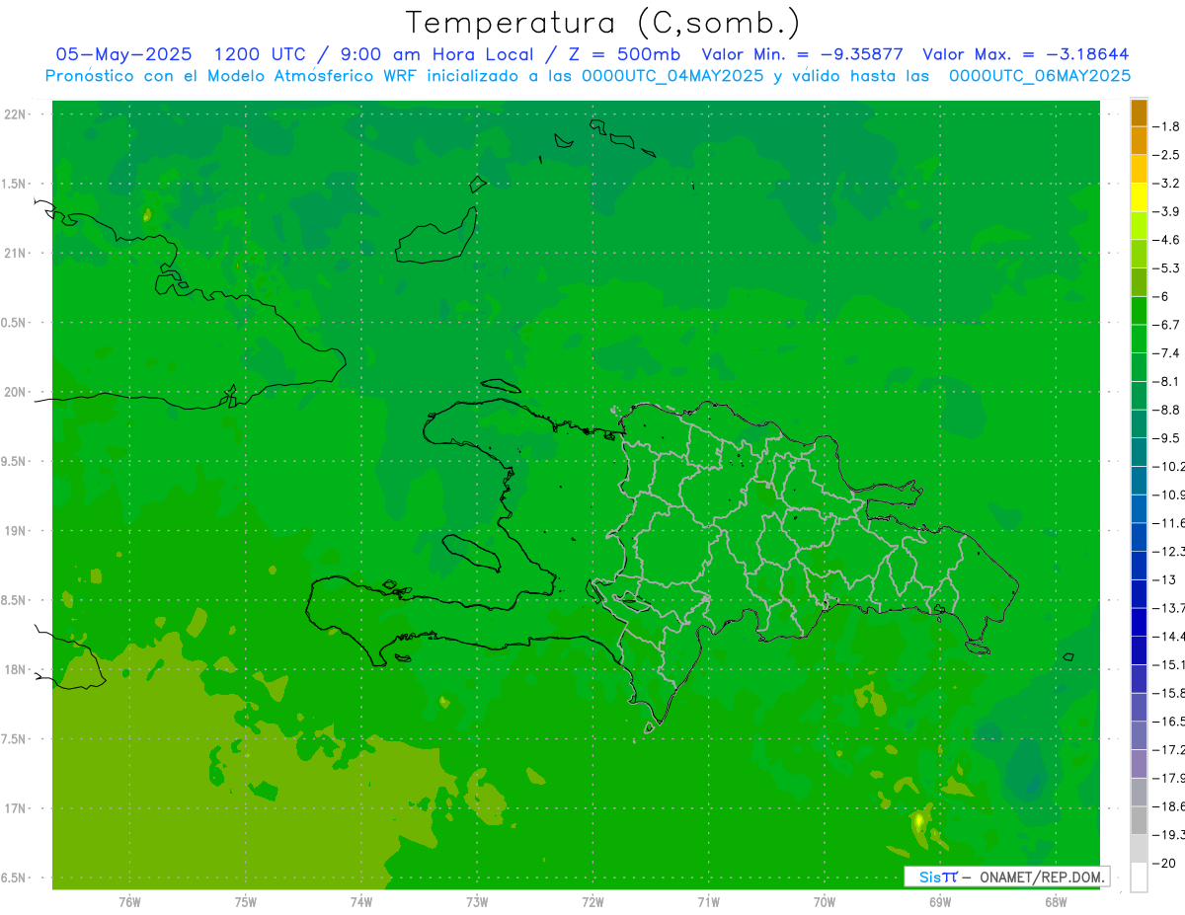Click the title 'Temperatura (C,somb.)'

602,23
